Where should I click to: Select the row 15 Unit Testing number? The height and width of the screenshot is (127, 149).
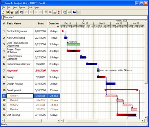4,115
